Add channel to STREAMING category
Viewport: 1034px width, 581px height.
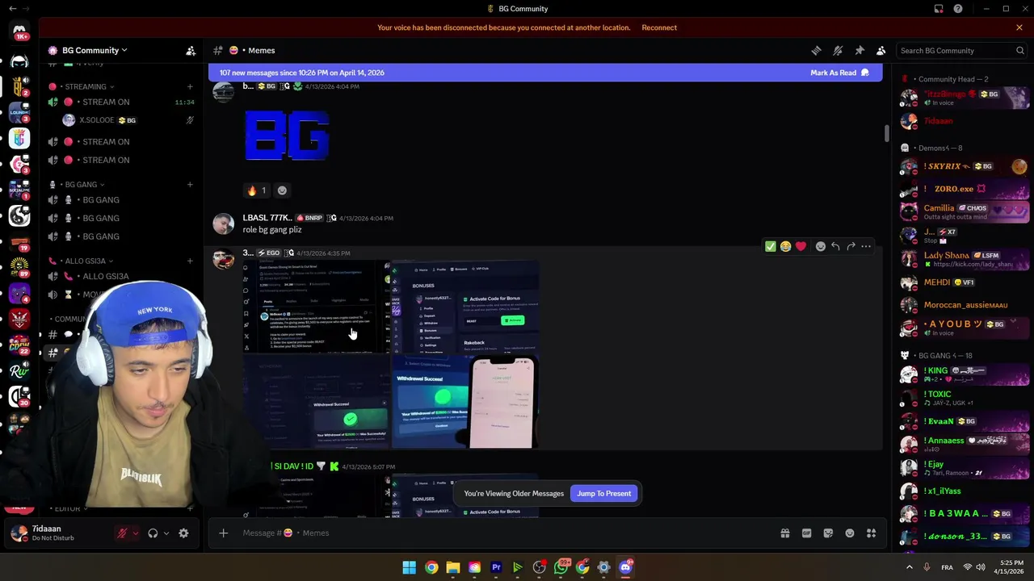point(190,86)
